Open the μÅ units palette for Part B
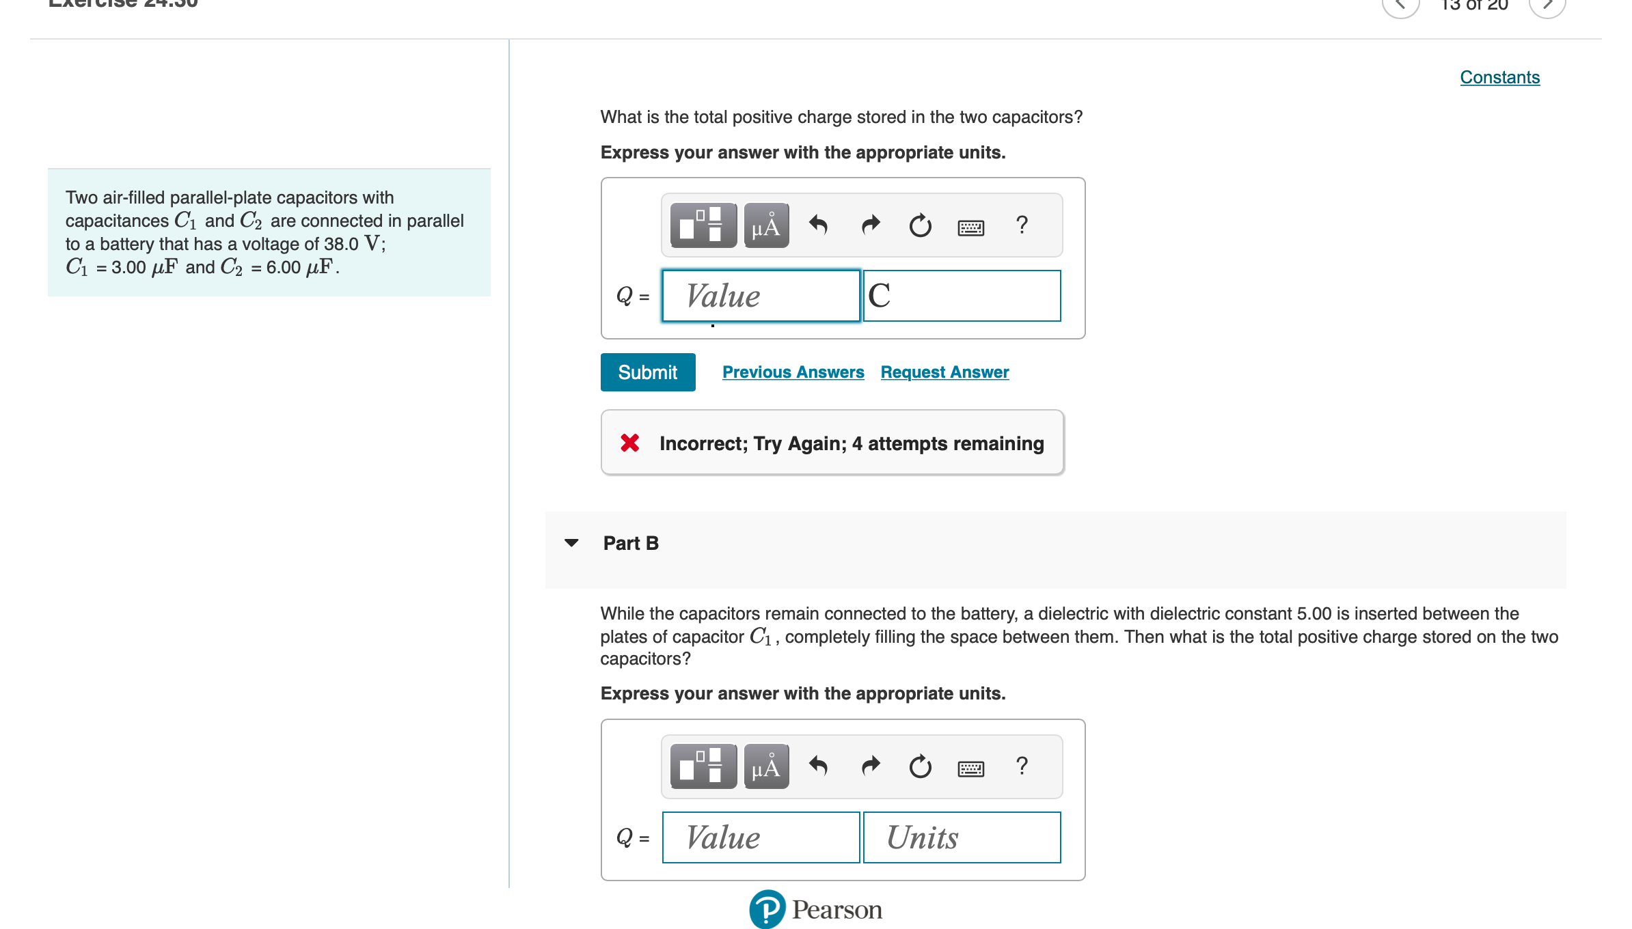The height and width of the screenshot is (929, 1632). [765, 766]
